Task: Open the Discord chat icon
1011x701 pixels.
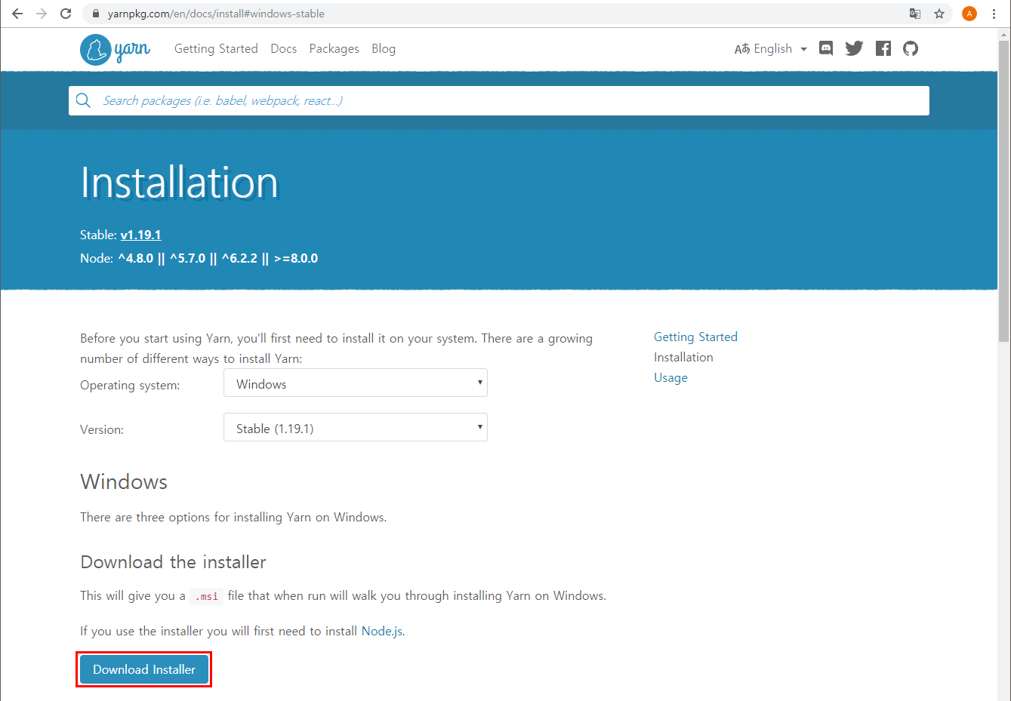Action: 826,48
